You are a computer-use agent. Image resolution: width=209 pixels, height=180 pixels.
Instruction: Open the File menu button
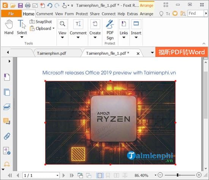tap(11, 14)
